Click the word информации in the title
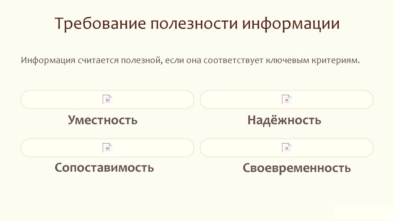This screenshot has width=394, height=221. coord(290,24)
